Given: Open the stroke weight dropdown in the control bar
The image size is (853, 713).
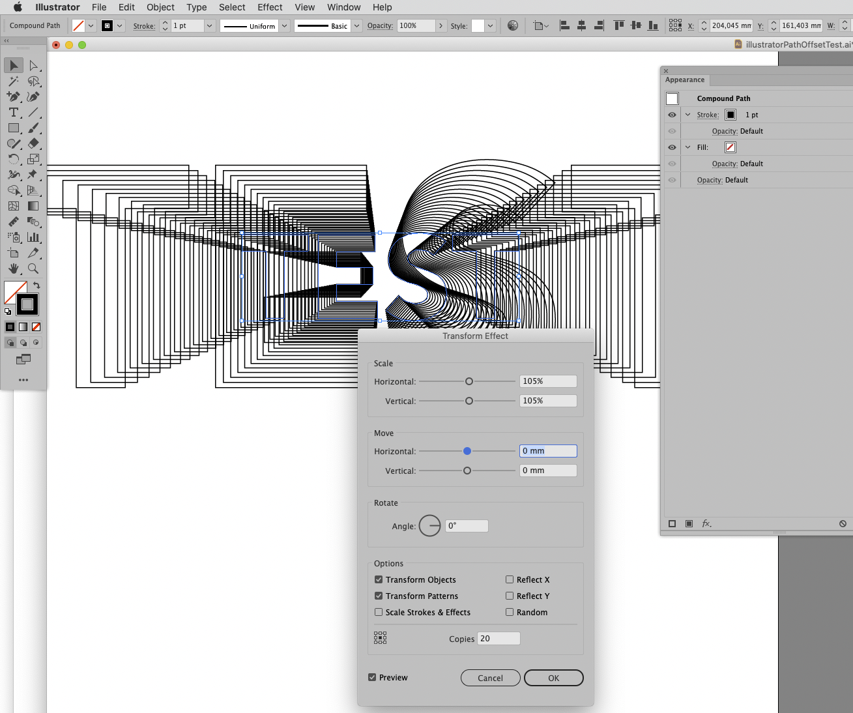Looking at the screenshot, I should (210, 25).
